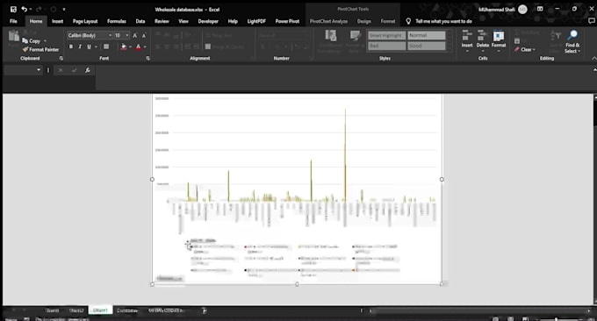
Task: Switch to PivotChart Analyze tab
Action: (328, 21)
